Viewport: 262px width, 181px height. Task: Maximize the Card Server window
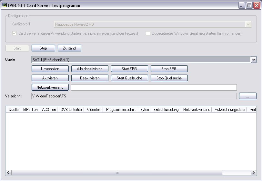point(249,5)
